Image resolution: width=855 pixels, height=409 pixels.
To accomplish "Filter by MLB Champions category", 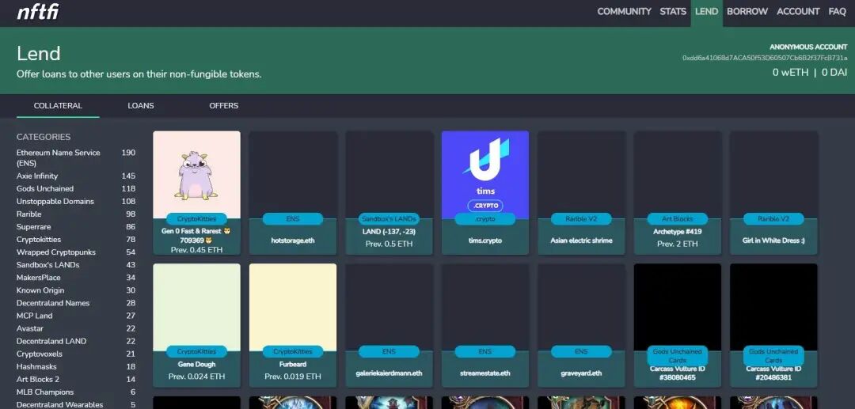I will [76, 392].
